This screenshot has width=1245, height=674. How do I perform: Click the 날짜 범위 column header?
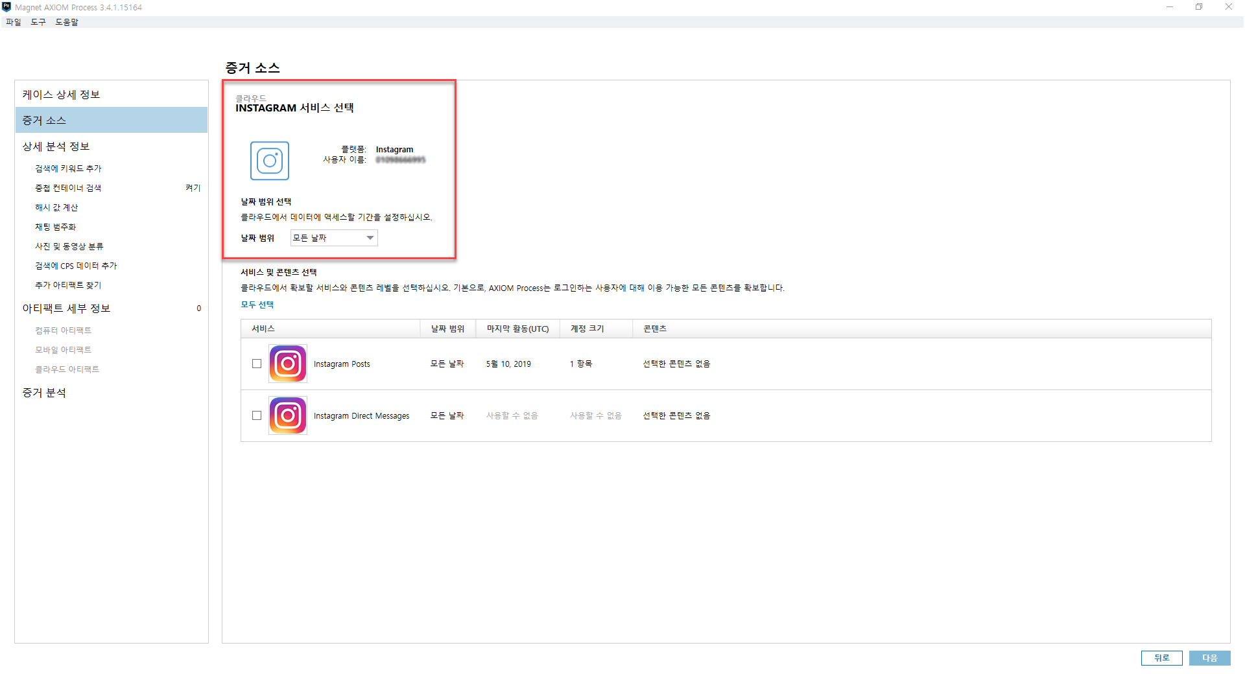(448, 329)
